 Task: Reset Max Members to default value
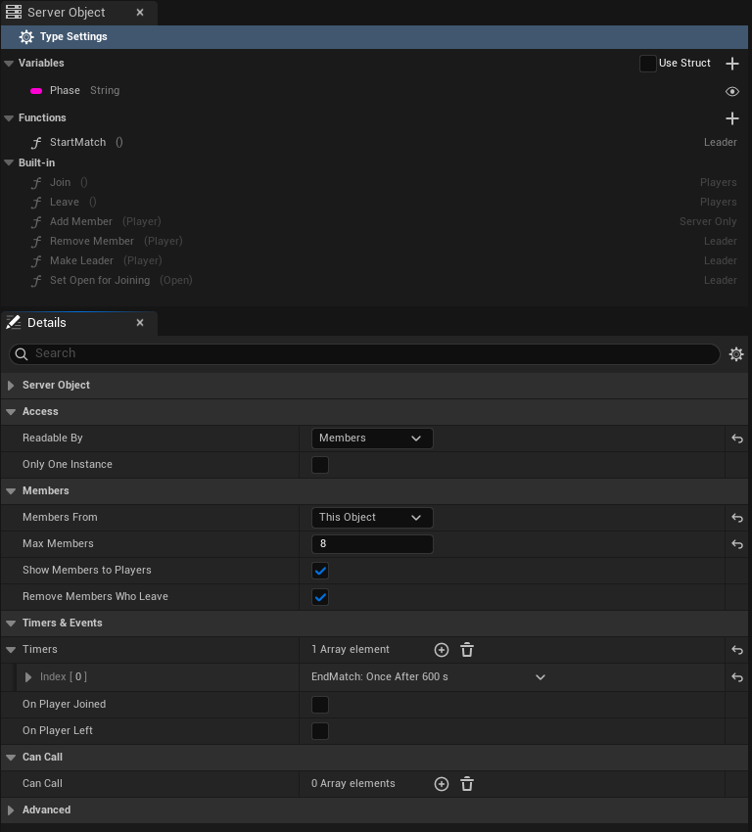[737, 544]
